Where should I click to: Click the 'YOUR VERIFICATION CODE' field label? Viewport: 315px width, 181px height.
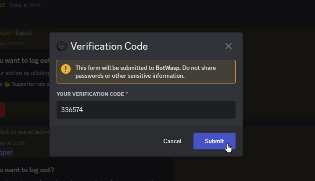pos(90,94)
